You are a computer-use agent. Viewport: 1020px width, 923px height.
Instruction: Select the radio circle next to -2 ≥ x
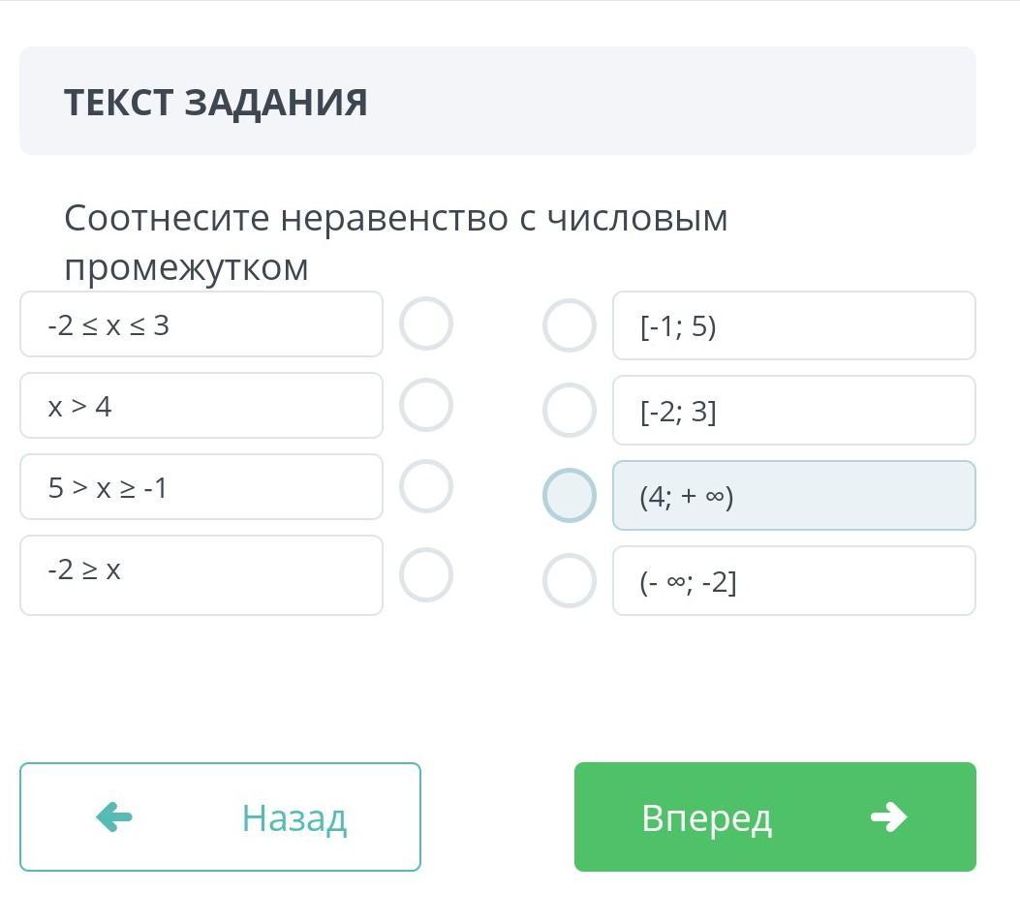[426, 575]
